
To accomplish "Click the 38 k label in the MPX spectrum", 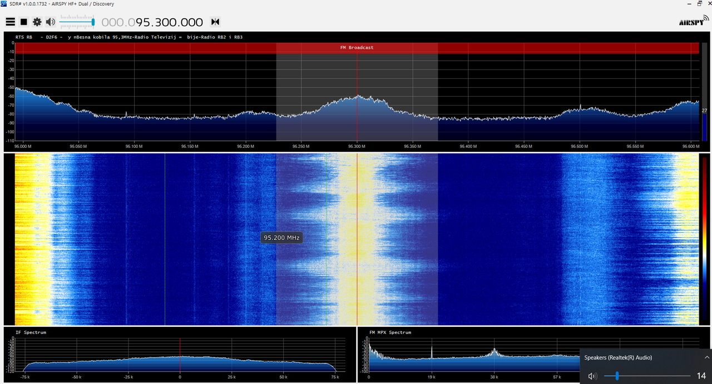I will [x=494, y=377].
